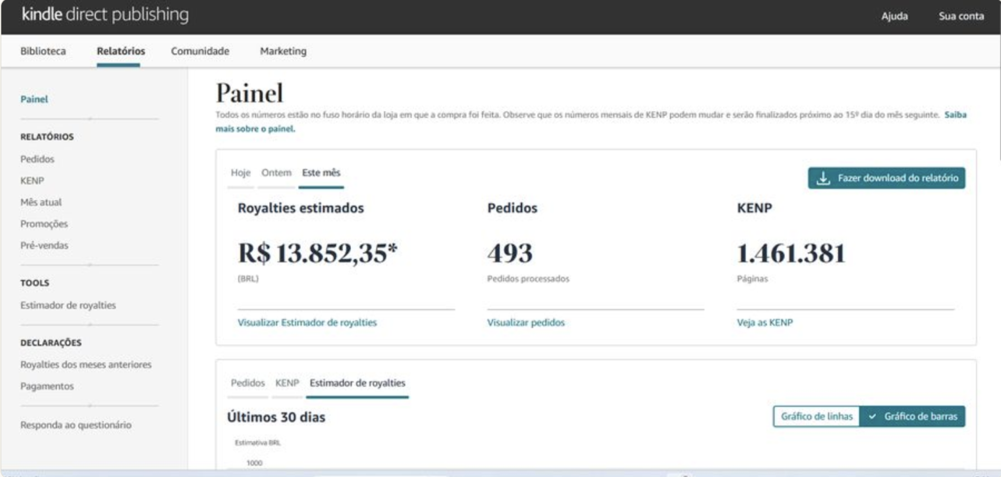Open Pagamentos in the sidebar
This screenshot has height=477, width=1001.
(x=47, y=386)
